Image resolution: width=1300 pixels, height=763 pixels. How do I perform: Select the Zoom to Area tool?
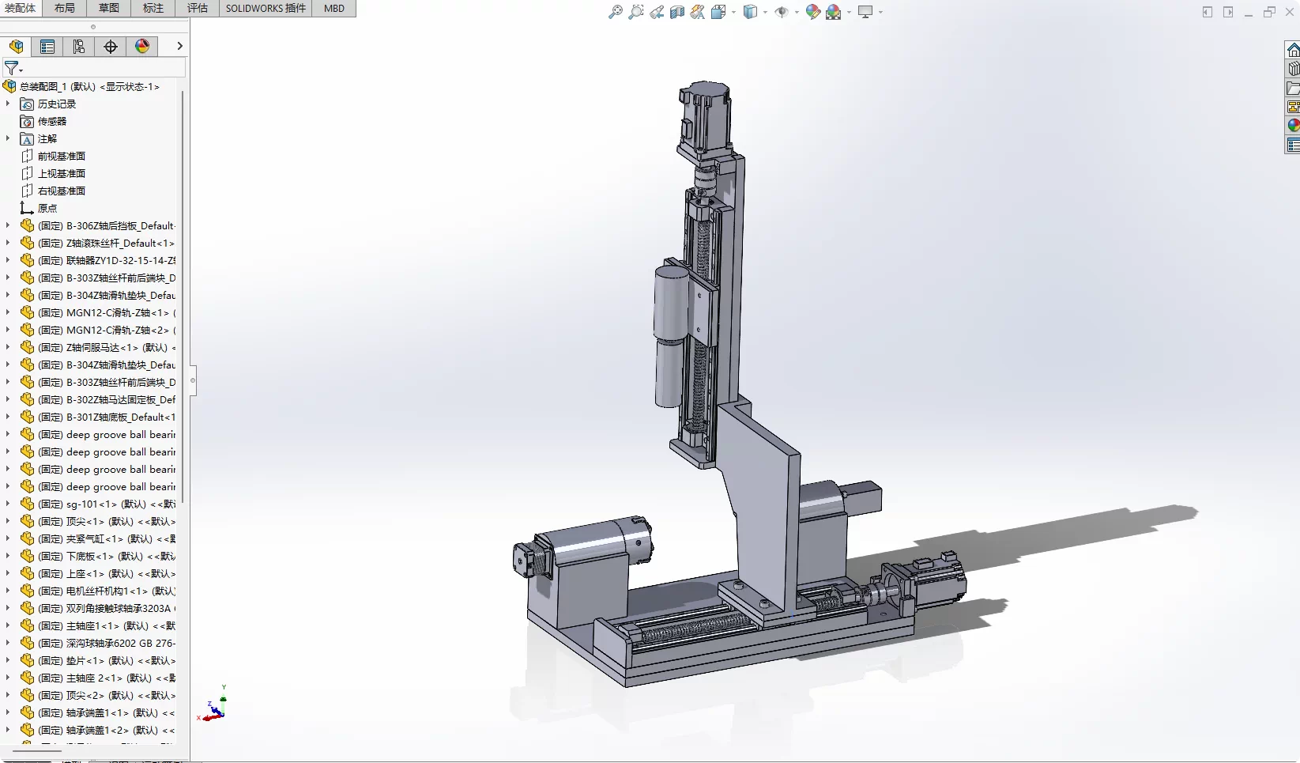pos(636,12)
